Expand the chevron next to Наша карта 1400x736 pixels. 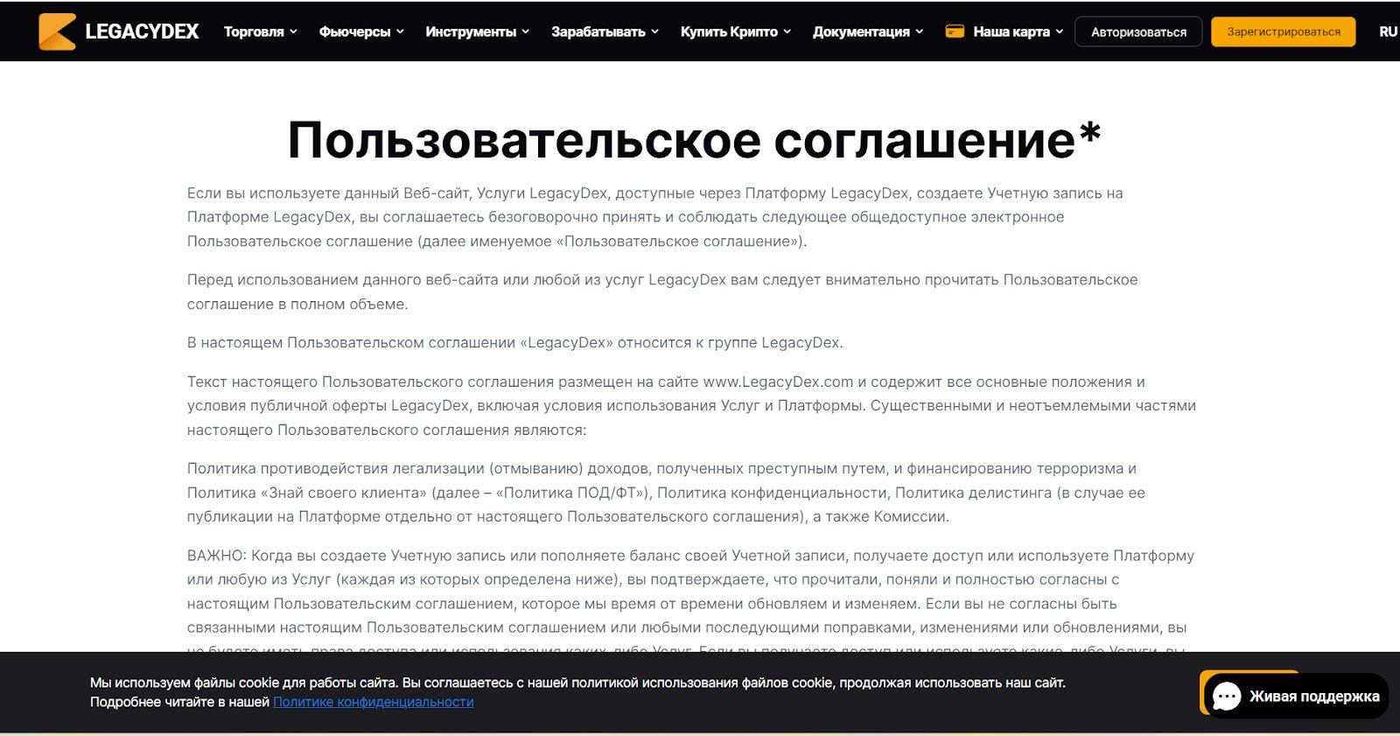tap(1059, 32)
